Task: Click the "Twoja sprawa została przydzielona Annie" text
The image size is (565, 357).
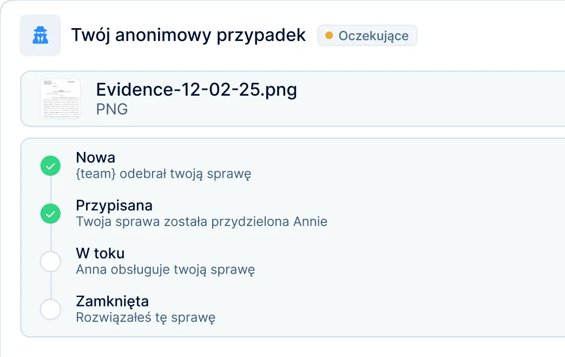Action: click(202, 222)
